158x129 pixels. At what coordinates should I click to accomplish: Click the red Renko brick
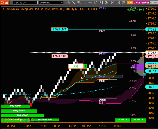(x=31, y=105)
